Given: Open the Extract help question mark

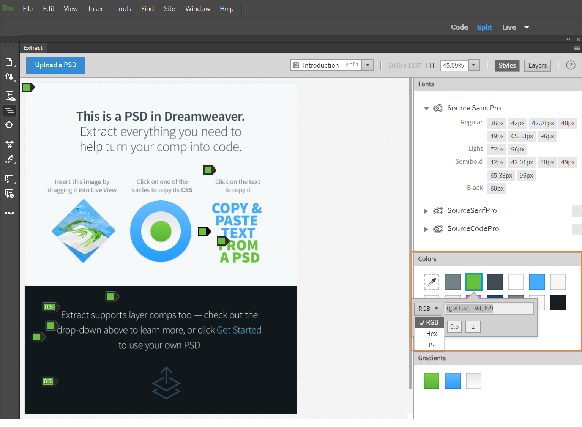Looking at the screenshot, I should coord(571,65).
